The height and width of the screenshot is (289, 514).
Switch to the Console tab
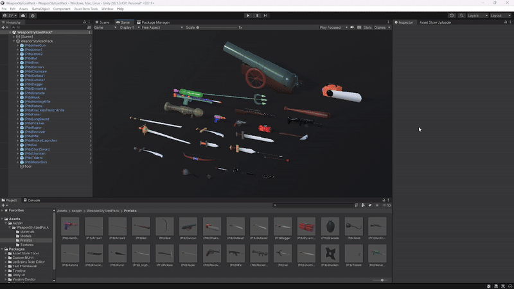(x=31, y=200)
